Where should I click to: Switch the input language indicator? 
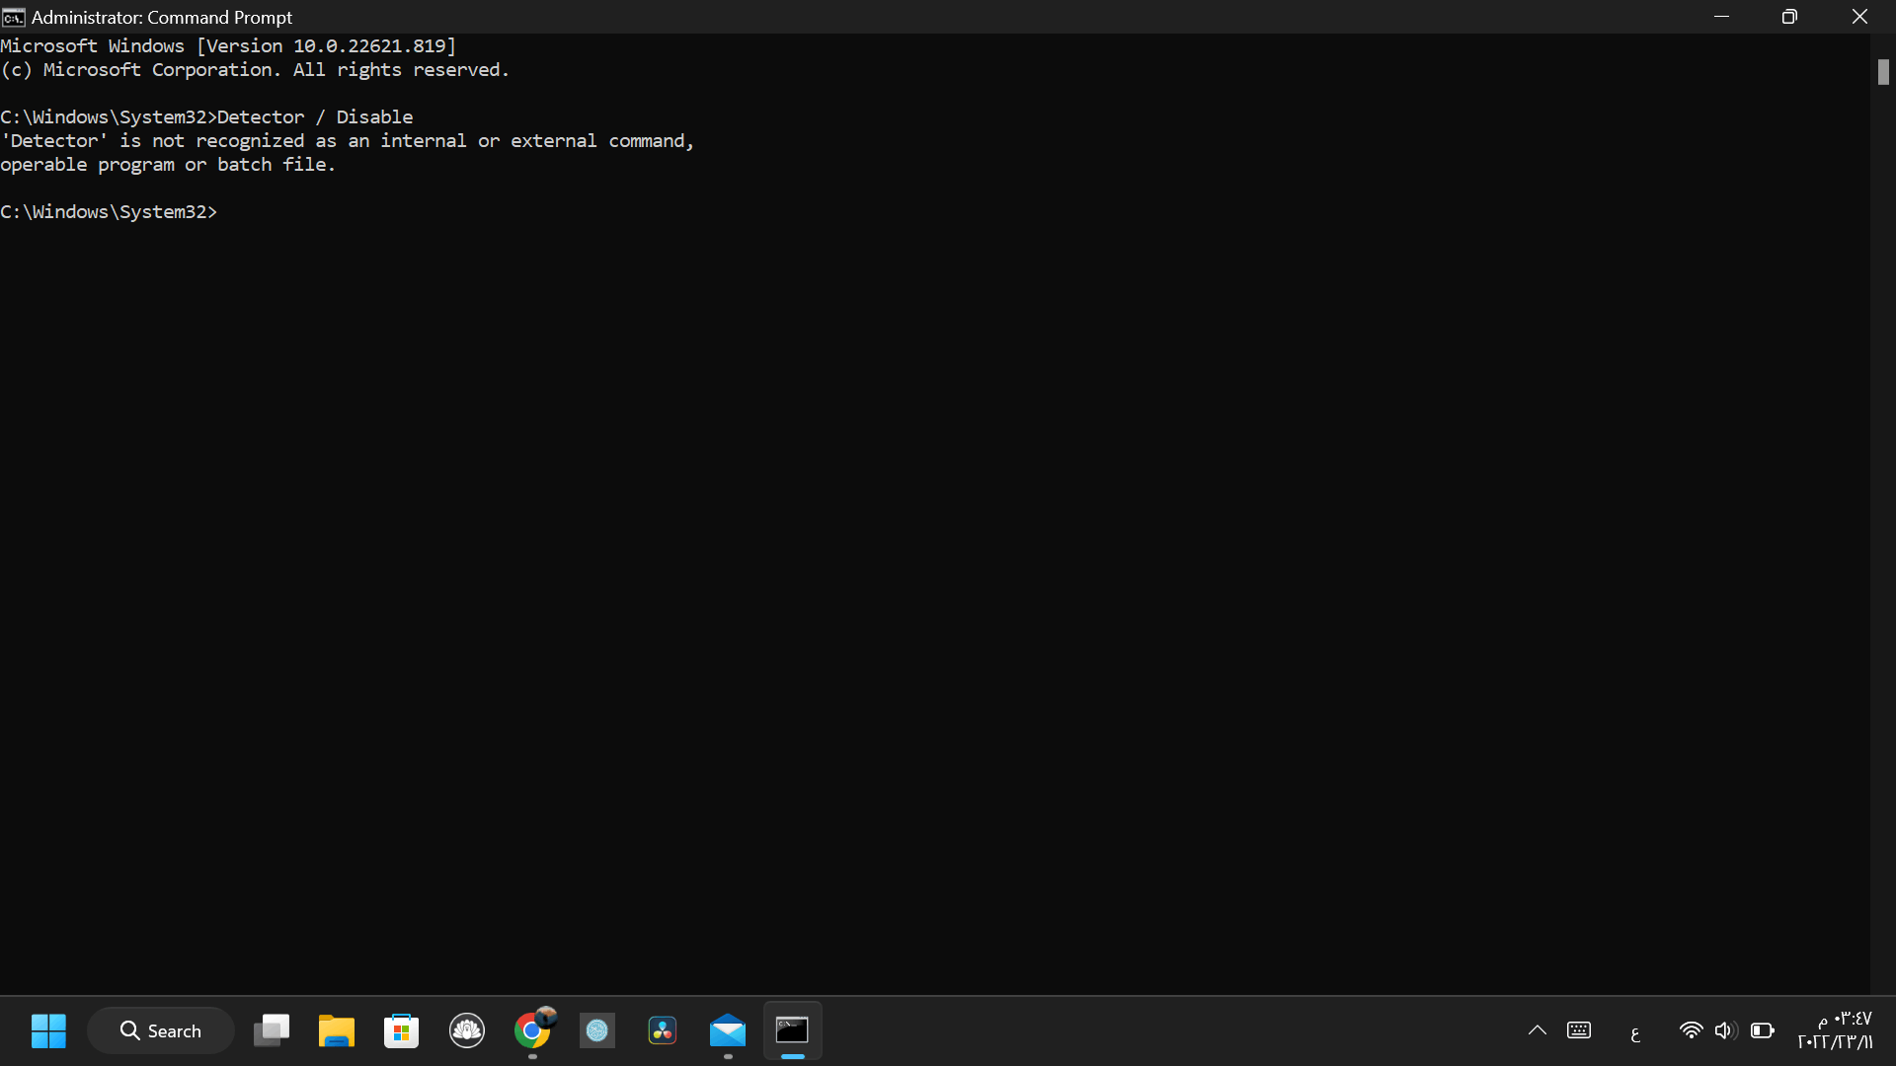(x=1635, y=1033)
